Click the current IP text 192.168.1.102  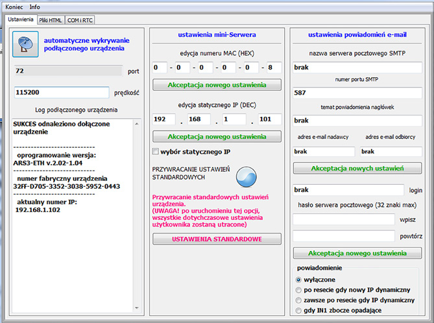tap(38, 209)
